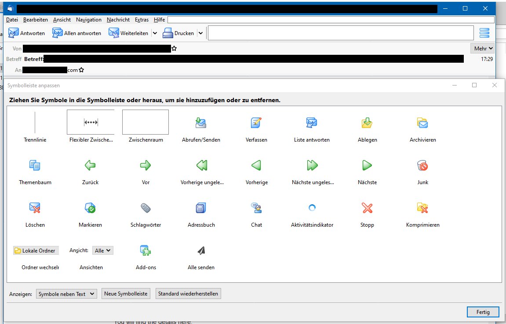Viewport: 506px width, 324px height.
Task: Click the Abrufen/Senden icon
Action: (201, 123)
